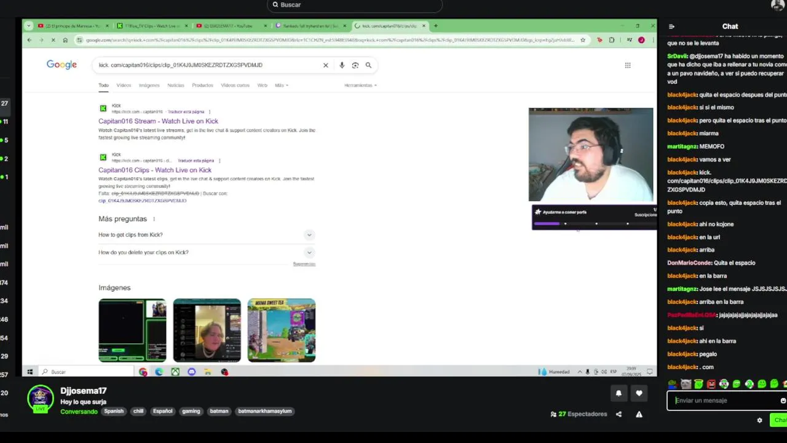Open a new browser tab with plus
Screen dimensions: 787x443
pos(435,26)
